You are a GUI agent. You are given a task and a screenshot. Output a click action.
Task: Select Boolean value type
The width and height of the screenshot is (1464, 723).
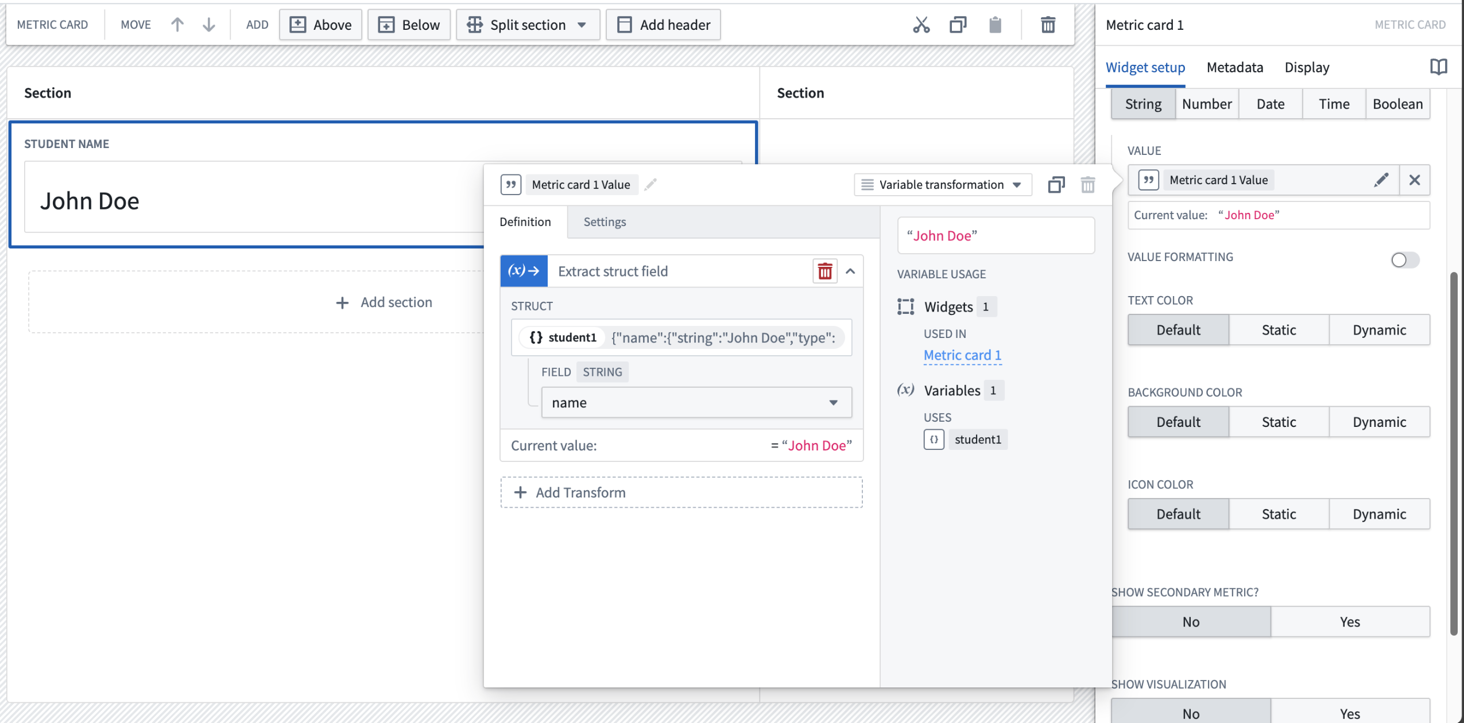pyautogui.click(x=1397, y=104)
